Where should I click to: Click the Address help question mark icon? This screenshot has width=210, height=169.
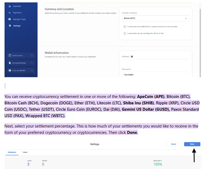point(132,57)
